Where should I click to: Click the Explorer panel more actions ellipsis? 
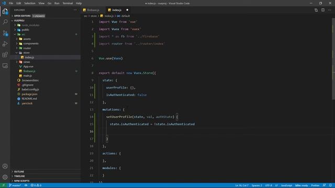point(75,10)
